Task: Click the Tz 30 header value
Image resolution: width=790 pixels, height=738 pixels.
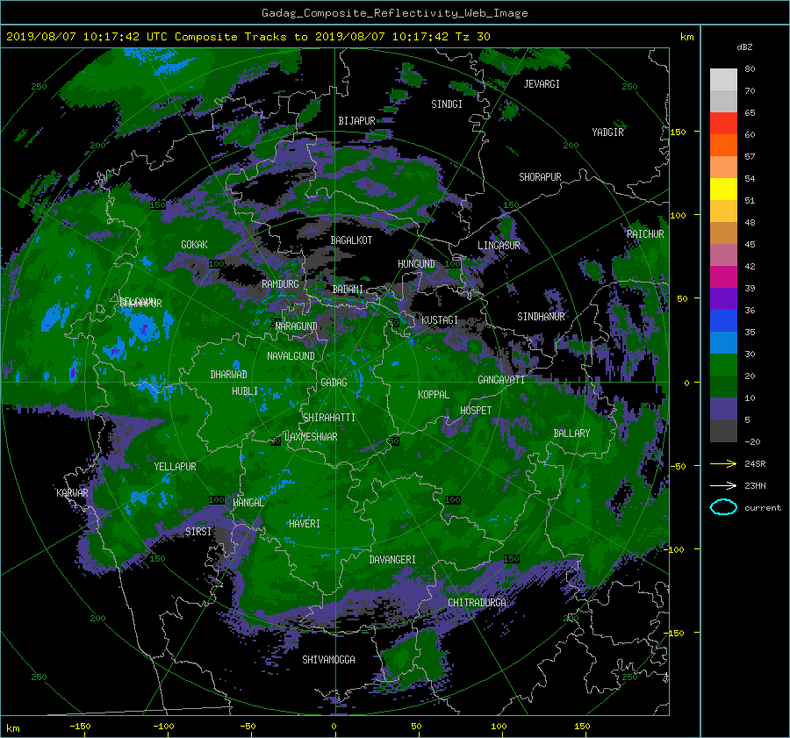Action: 472,36
